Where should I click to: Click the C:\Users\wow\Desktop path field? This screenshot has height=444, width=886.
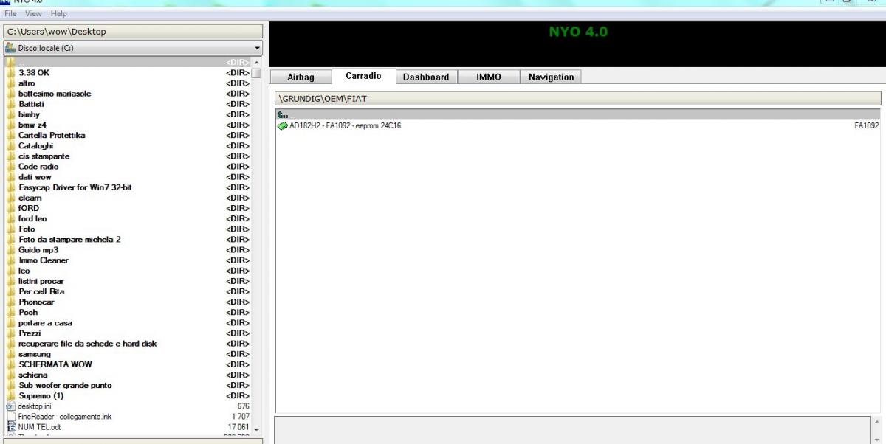133,31
